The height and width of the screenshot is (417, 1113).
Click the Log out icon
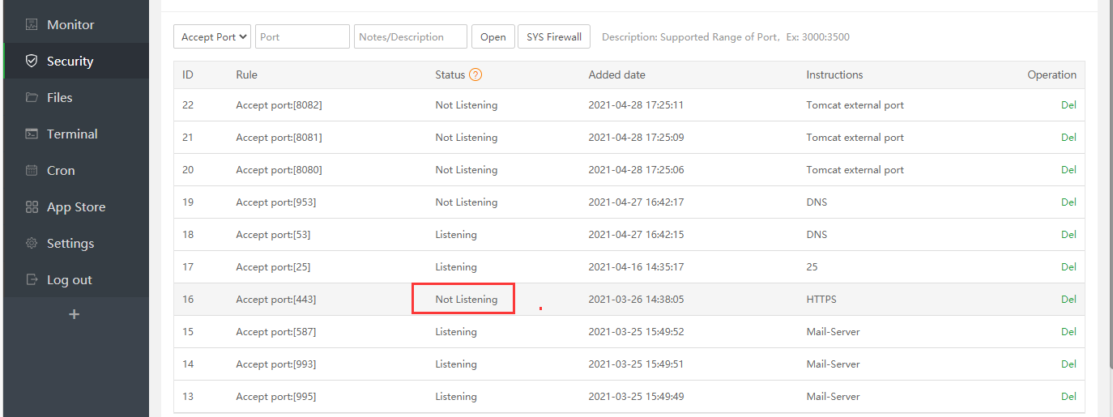(x=32, y=280)
